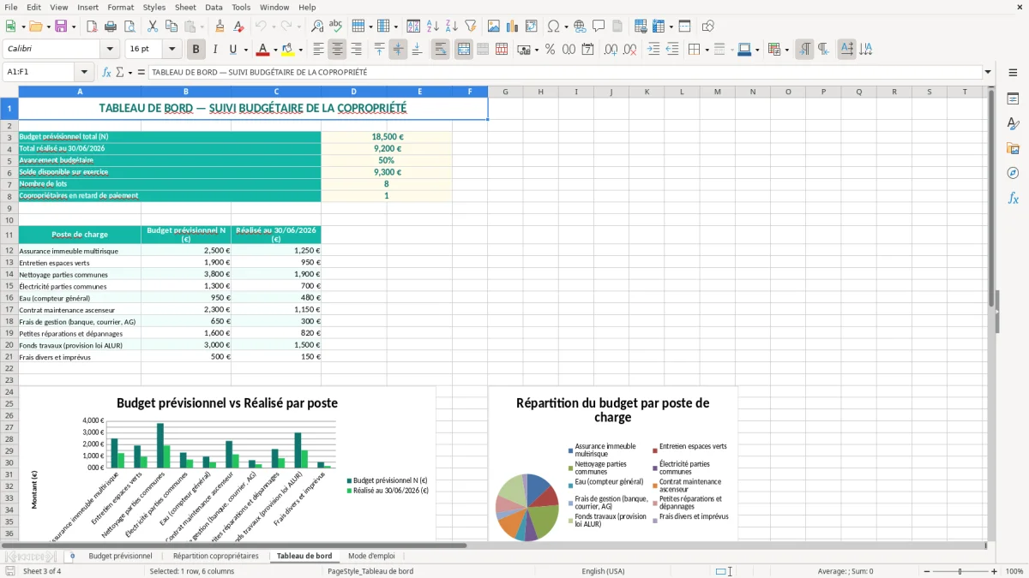1029x578 pixels.
Task: Select the Clone Formatting paintbrush
Action: pyautogui.click(x=220, y=27)
